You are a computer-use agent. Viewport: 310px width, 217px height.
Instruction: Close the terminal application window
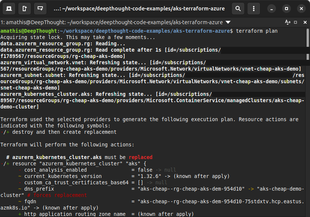point(301,9)
